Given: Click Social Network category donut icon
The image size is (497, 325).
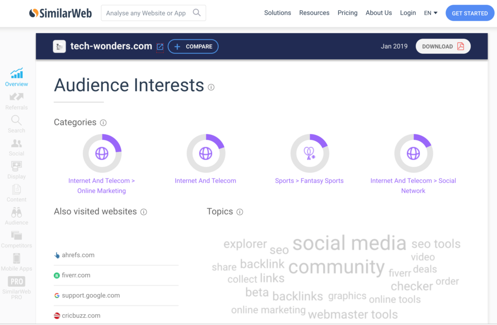Looking at the screenshot, I should 414,153.
